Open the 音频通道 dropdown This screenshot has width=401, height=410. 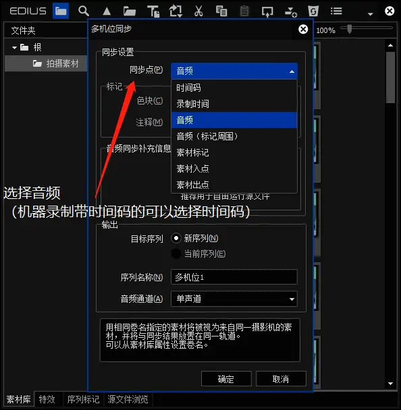pos(234,299)
